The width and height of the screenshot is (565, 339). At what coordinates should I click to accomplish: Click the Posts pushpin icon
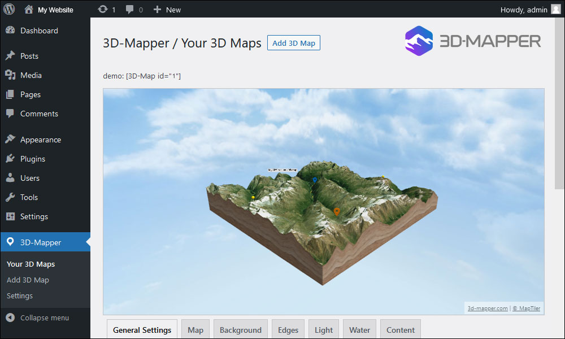coord(10,55)
